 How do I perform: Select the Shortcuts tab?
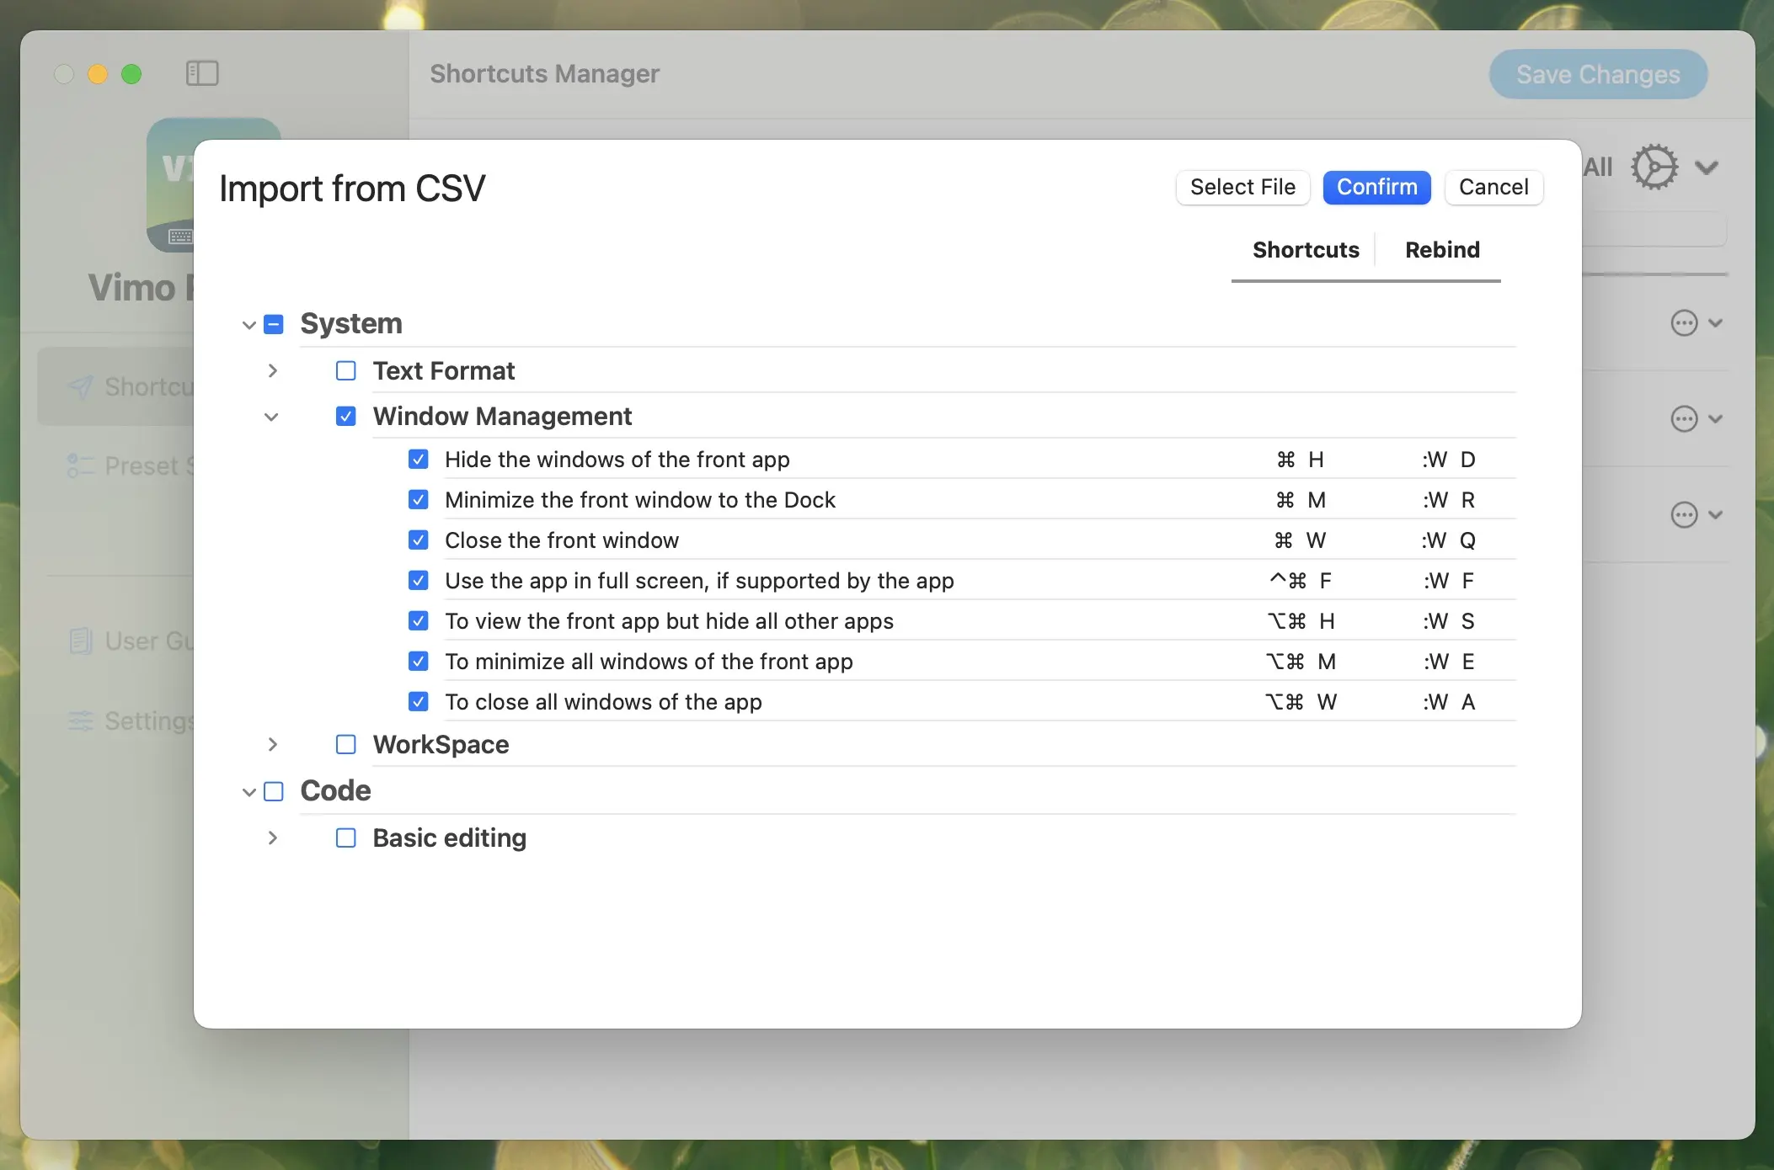tap(1305, 250)
